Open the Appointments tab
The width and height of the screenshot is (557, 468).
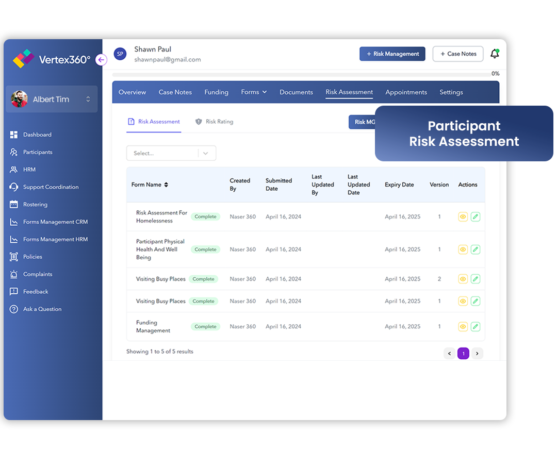coord(406,92)
